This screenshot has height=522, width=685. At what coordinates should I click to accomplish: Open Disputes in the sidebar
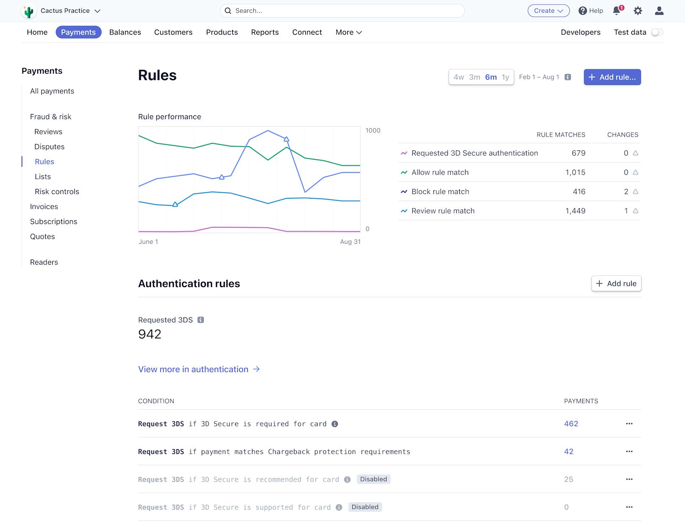click(x=49, y=147)
